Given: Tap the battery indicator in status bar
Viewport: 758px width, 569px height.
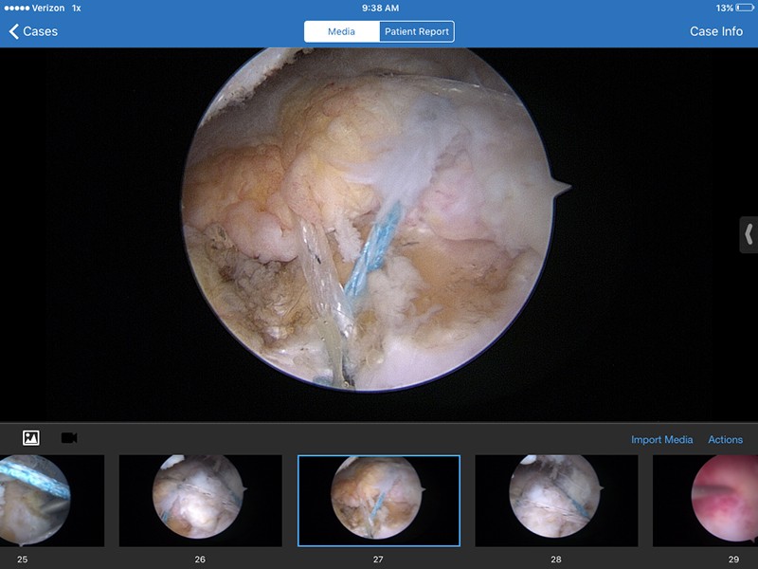Looking at the screenshot, I should coord(745,8).
